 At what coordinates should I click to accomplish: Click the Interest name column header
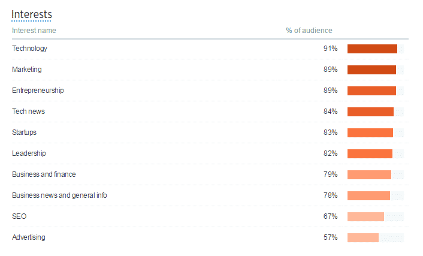34,31
